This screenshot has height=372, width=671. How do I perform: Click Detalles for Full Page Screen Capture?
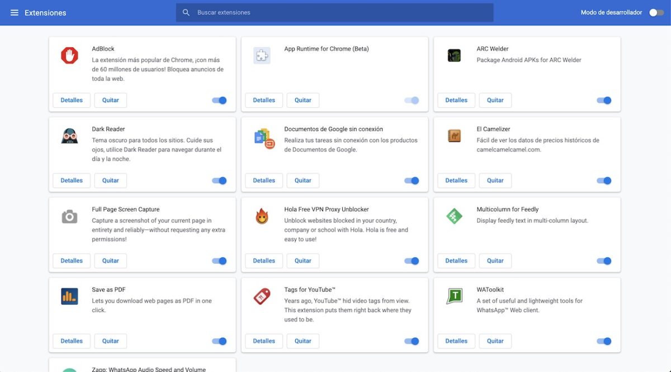[x=72, y=261]
